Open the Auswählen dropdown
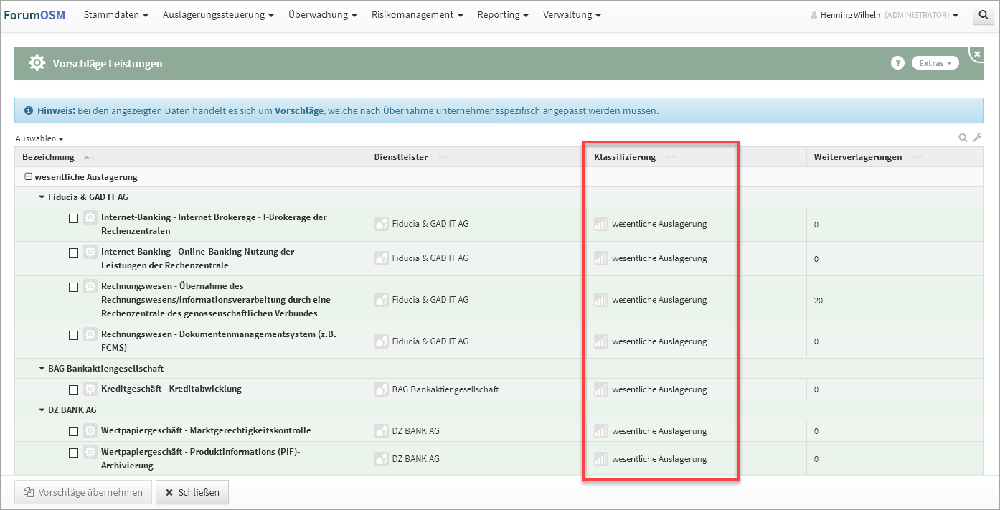 [39, 138]
